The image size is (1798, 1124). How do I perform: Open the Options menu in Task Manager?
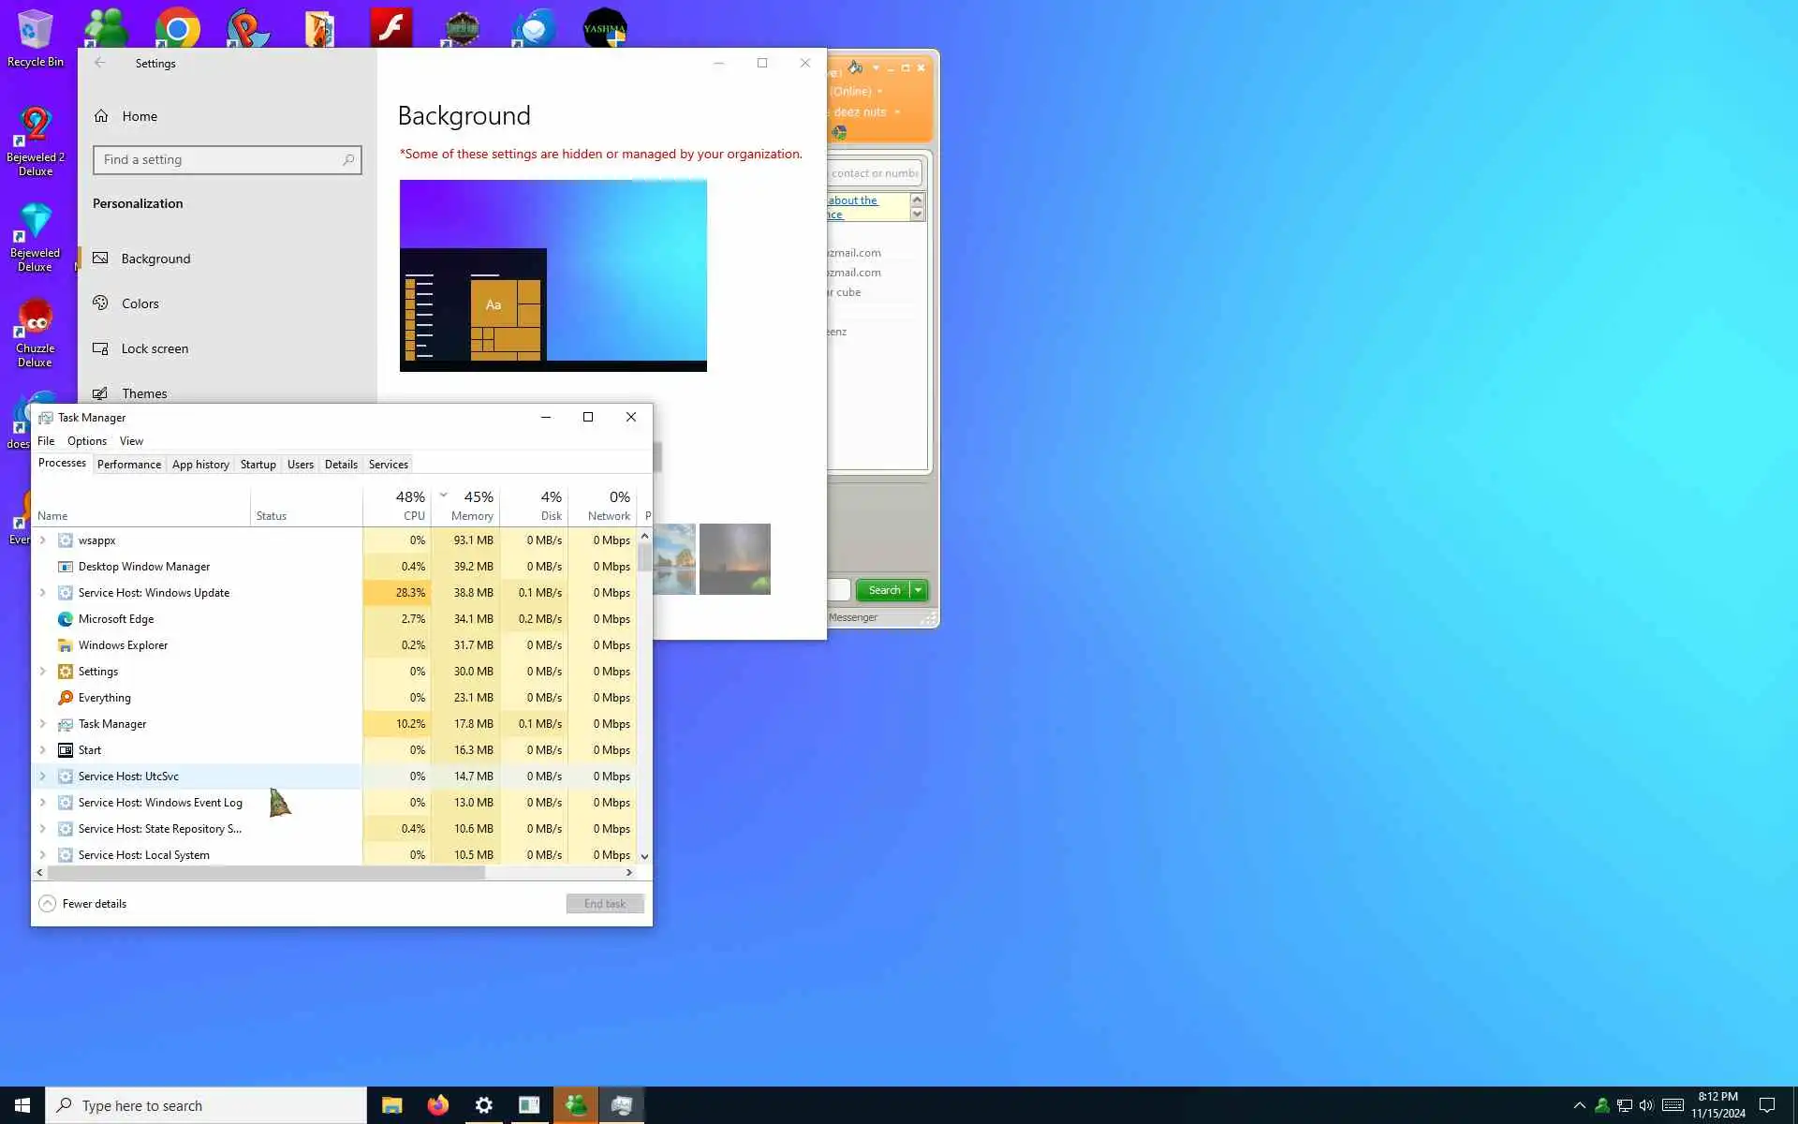86,441
